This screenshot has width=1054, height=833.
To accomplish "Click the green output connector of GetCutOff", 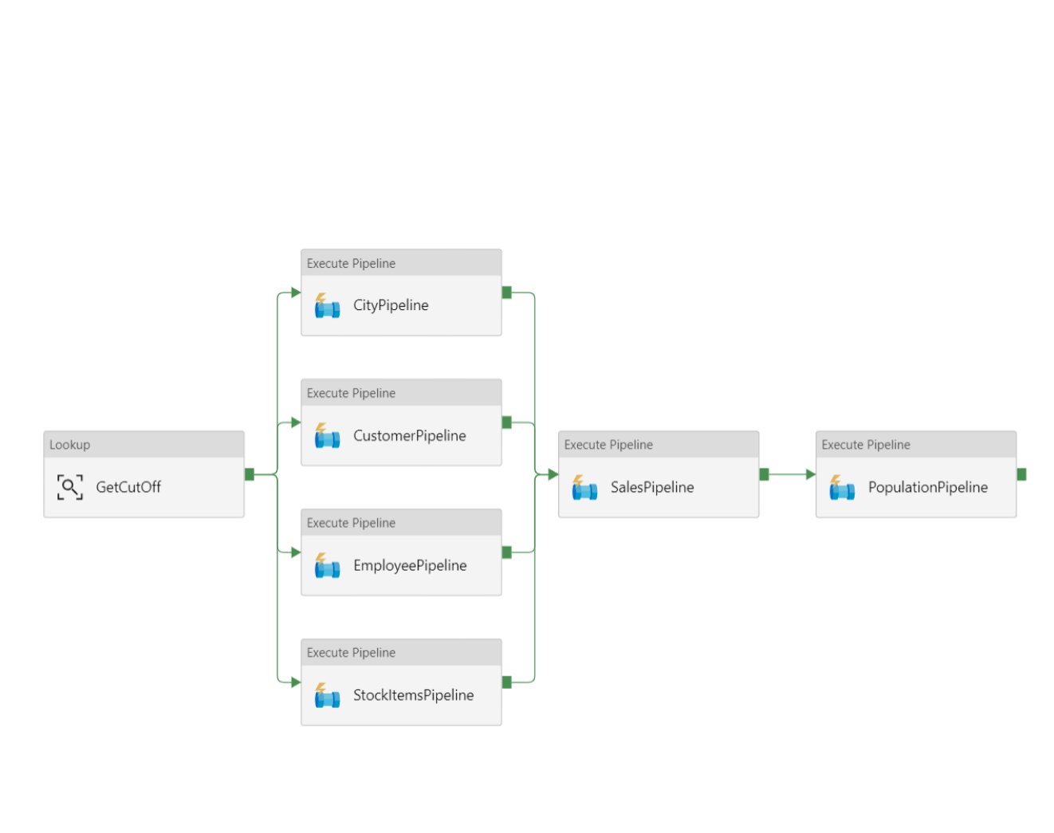I will 250,474.
